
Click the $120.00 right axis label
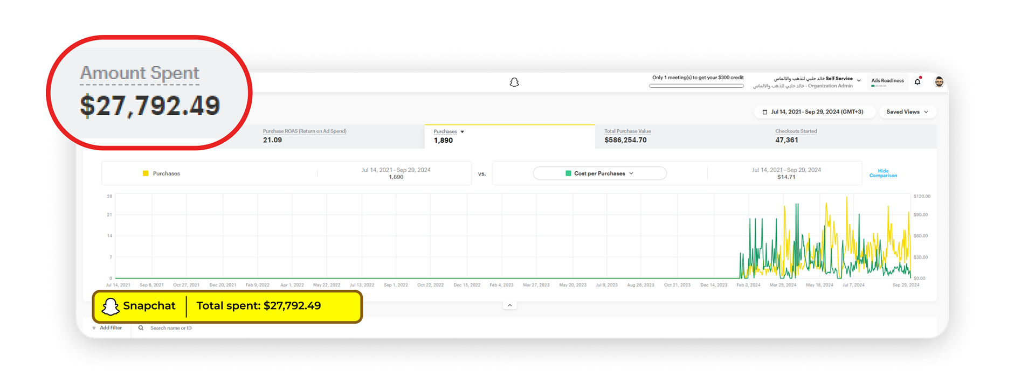(922, 197)
